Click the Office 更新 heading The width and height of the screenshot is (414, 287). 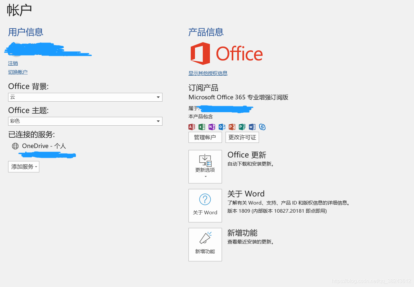click(247, 155)
